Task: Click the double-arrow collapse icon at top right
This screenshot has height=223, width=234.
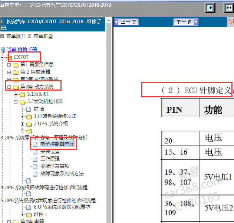Action: (x=229, y=8)
